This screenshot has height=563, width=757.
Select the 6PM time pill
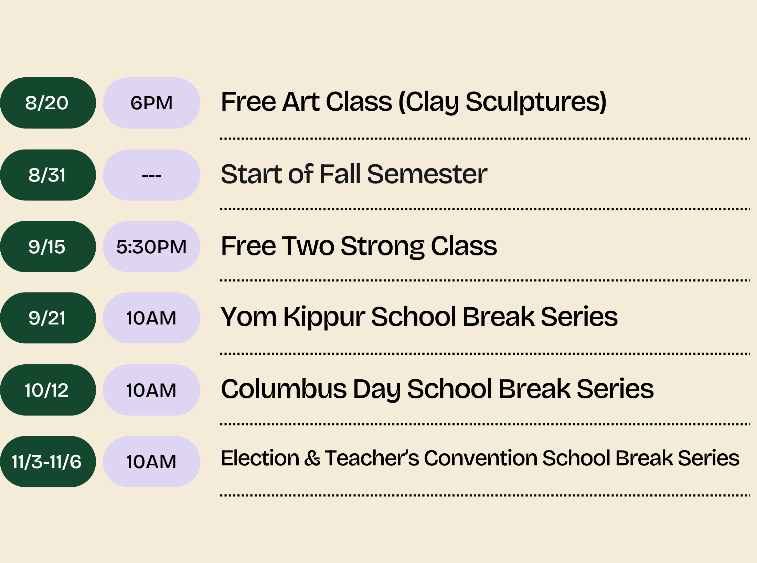pos(151,103)
